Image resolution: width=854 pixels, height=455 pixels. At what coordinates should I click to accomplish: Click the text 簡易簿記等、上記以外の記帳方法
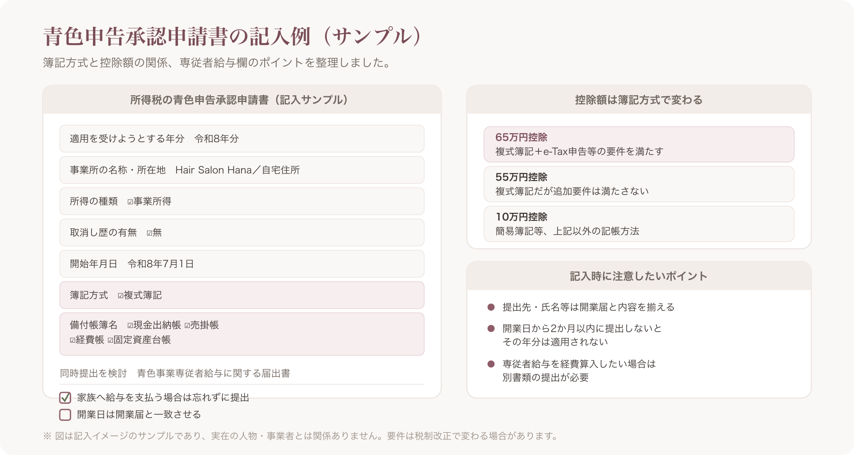[567, 231]
